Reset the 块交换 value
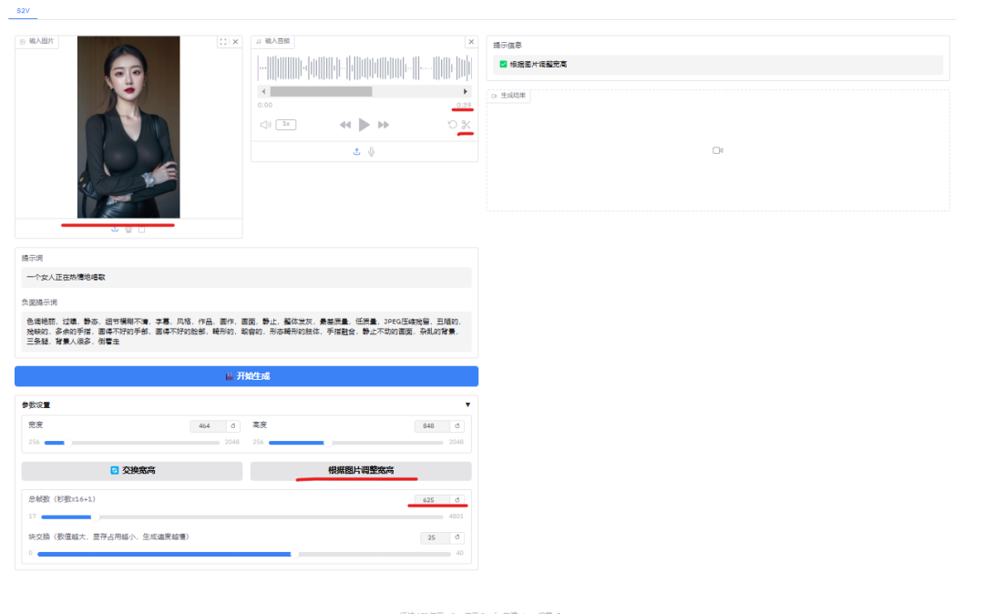This screenshot has width=984, height=614. tap(456, 537)
